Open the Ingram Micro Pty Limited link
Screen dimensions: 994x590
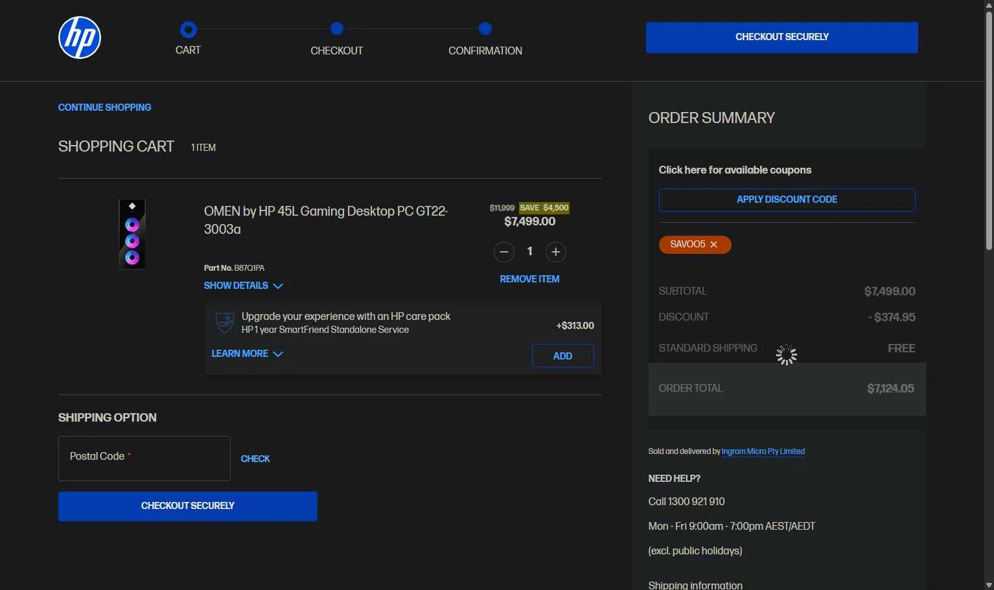coord(763,451)
